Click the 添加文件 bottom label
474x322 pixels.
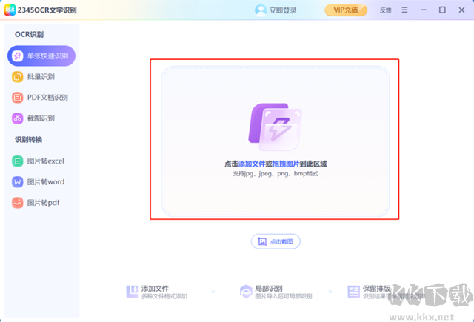[x=155, y=289]
